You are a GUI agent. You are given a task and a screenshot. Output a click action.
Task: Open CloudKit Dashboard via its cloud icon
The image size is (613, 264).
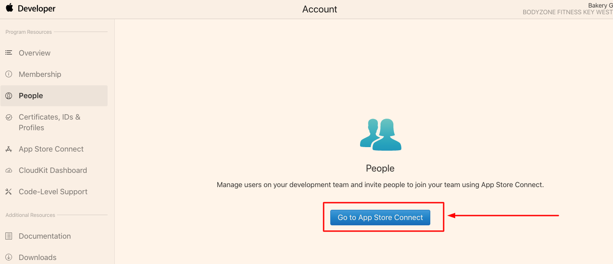pos(8,170)
